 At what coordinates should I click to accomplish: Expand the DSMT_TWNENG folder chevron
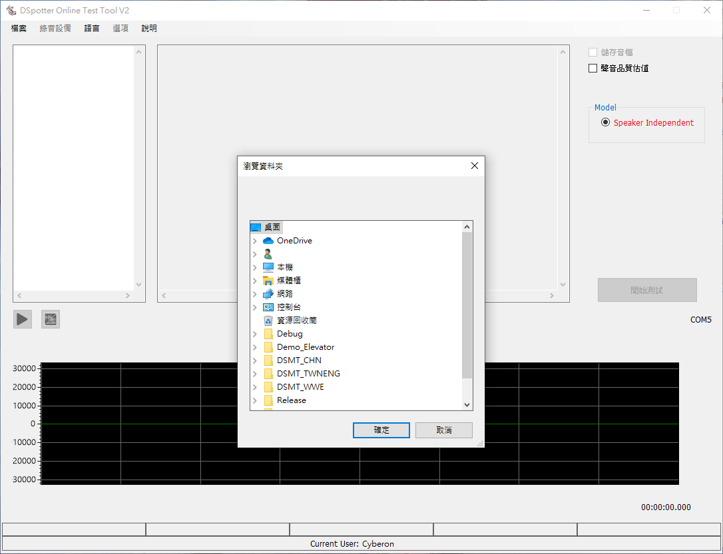point(254,374)
